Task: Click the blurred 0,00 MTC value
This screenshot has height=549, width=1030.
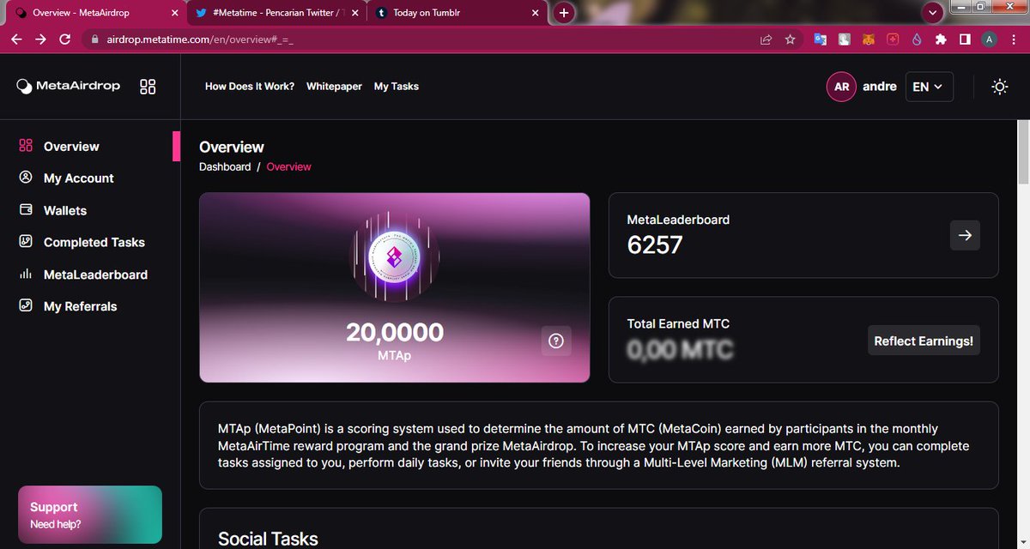Action: [680, 349]
